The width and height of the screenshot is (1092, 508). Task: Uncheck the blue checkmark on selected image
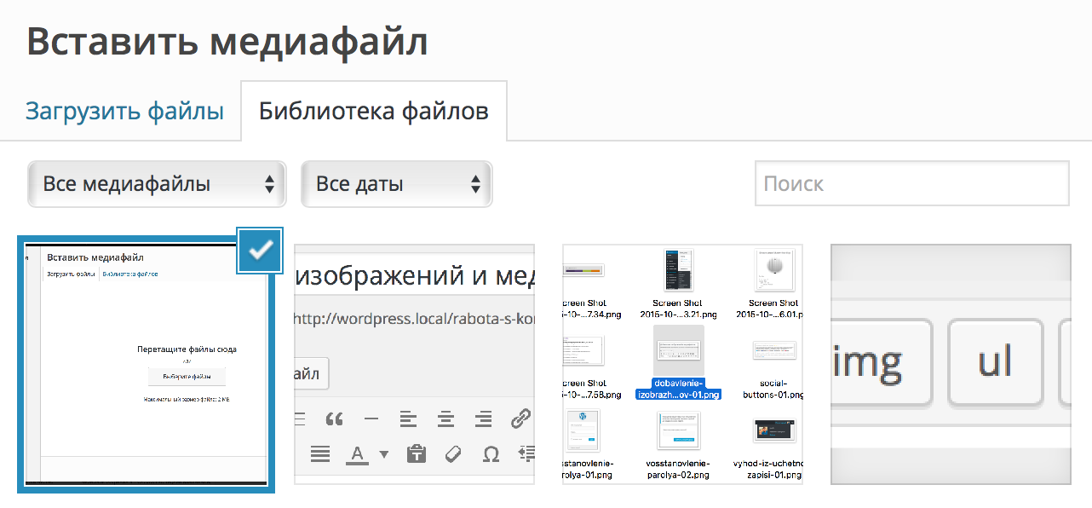pos(260,251)
